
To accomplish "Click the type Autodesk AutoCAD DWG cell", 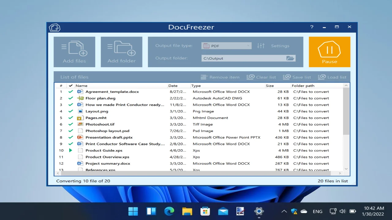I will tap(217, 98).
